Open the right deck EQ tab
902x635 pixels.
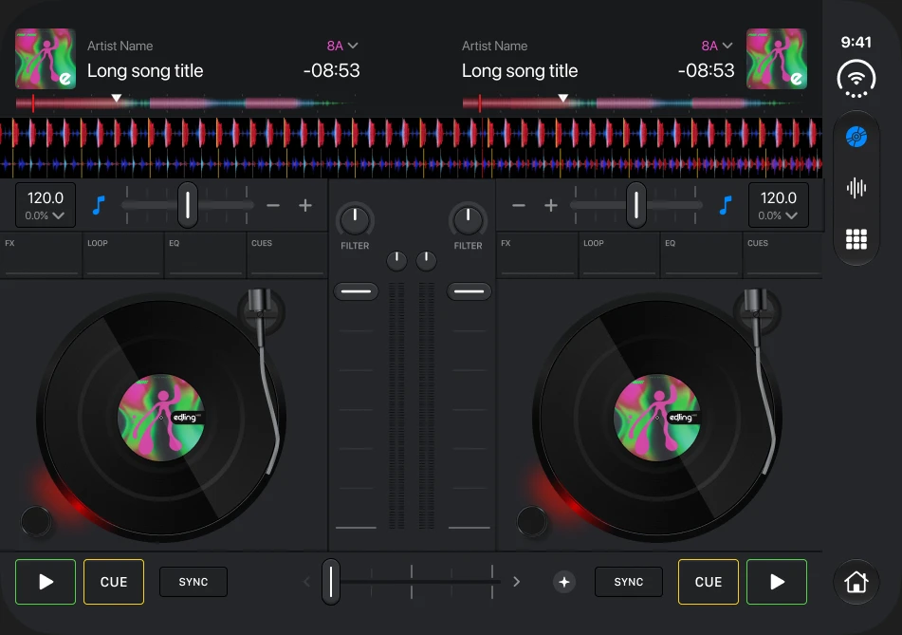pos(701,255)
